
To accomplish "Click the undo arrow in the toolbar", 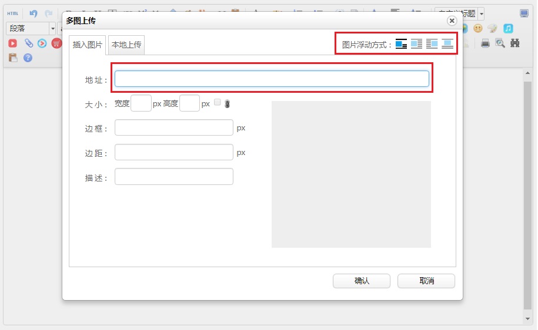I will (34, 13).
